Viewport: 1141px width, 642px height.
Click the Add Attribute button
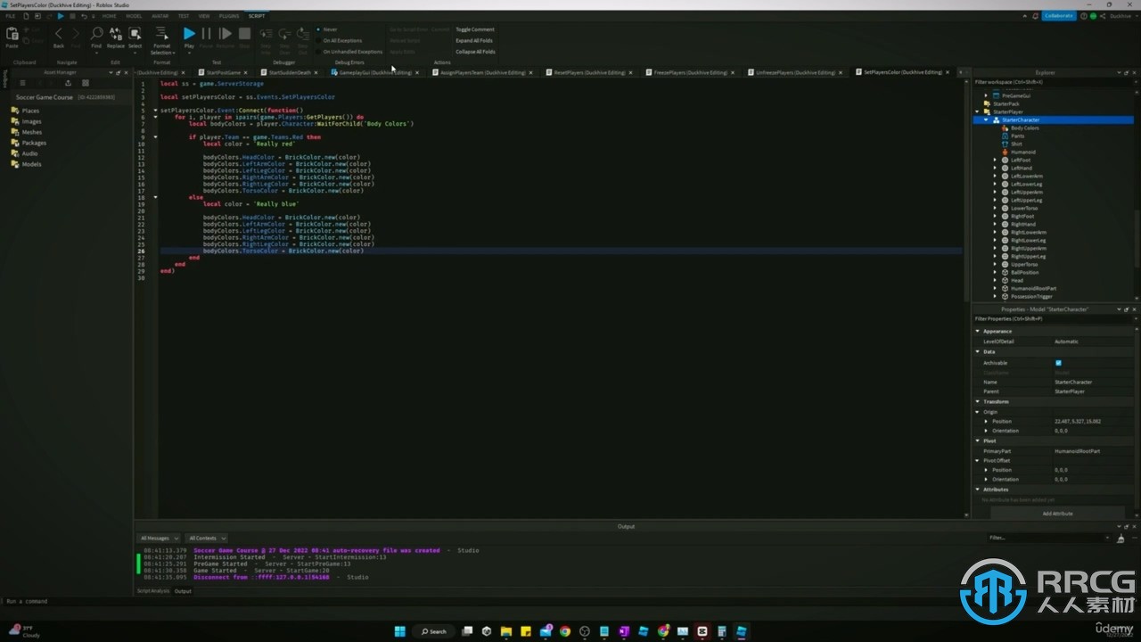(1057, 514)
